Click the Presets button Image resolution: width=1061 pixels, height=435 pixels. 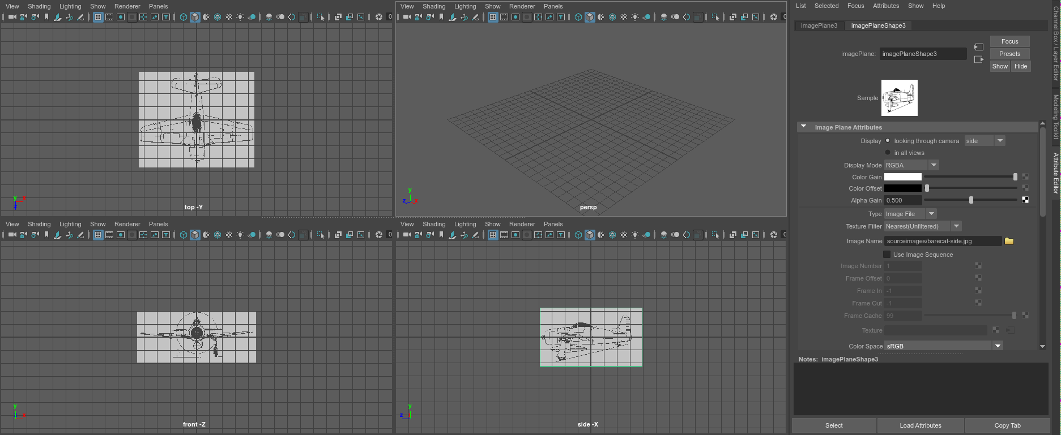pyautogui.click(x=1009, y=54)
